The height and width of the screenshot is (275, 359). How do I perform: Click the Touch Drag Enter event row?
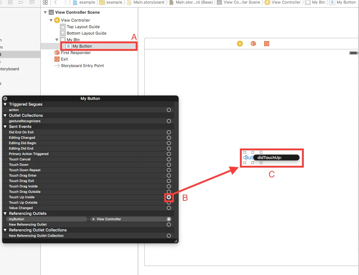[88, 176]
